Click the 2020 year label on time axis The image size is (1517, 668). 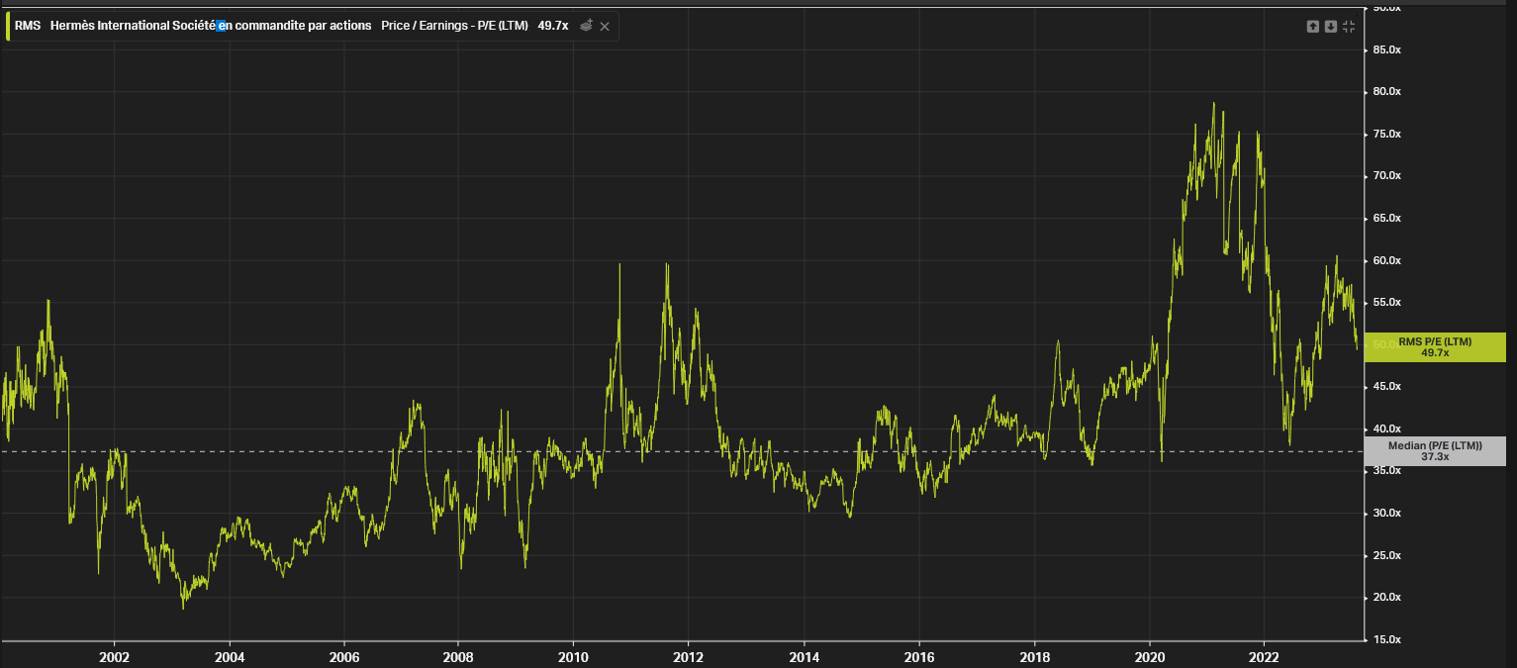click(1149, 657)
